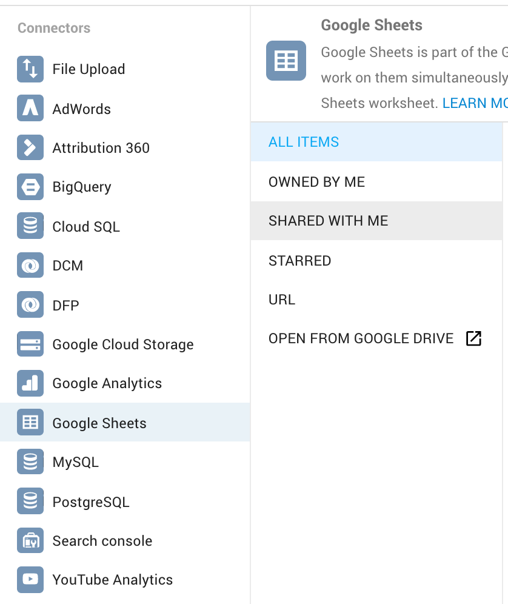Choose the DCM connector label
Image resolution: width=508 pixels, height=604 pixels.
click(68, 266)
